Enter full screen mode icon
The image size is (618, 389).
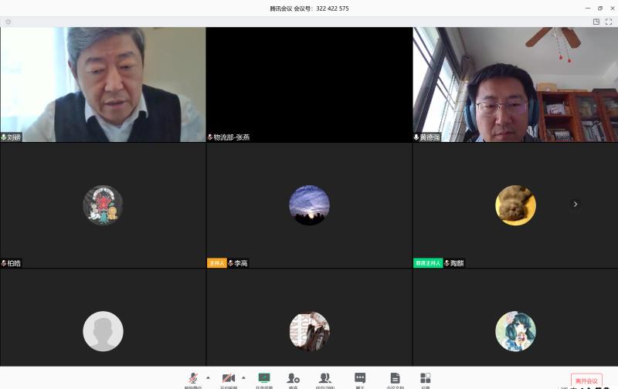(x=609, y=22)
